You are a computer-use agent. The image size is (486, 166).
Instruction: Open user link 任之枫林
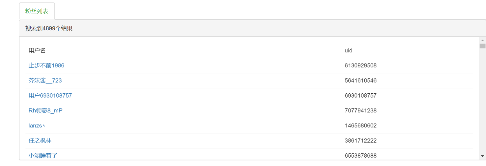(x=40, y=140)
